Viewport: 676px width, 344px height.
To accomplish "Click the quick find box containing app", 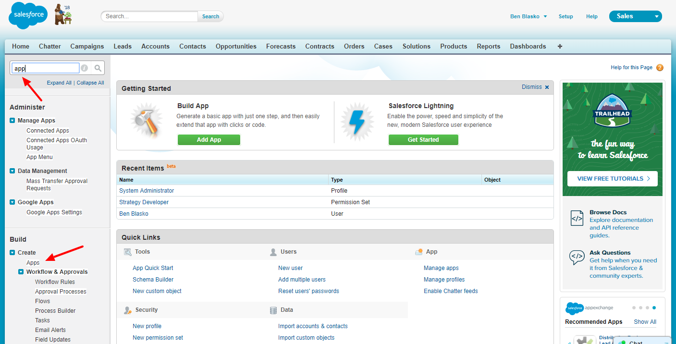I will click(x=46, y=68).
